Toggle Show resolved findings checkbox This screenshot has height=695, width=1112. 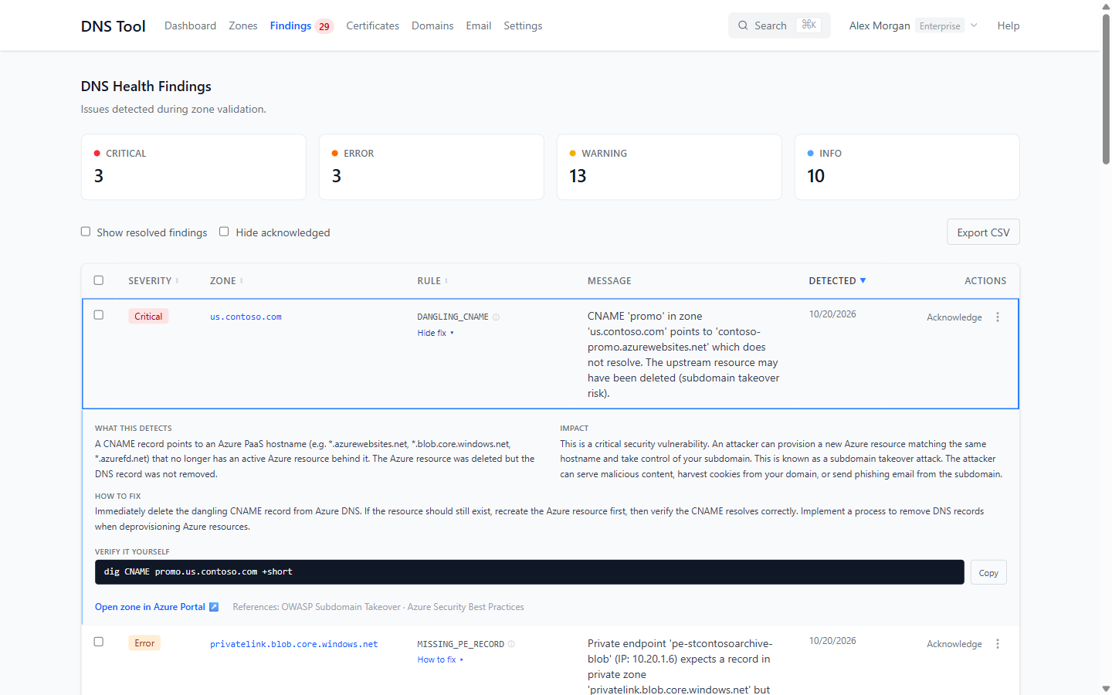(x=86, y=232)
